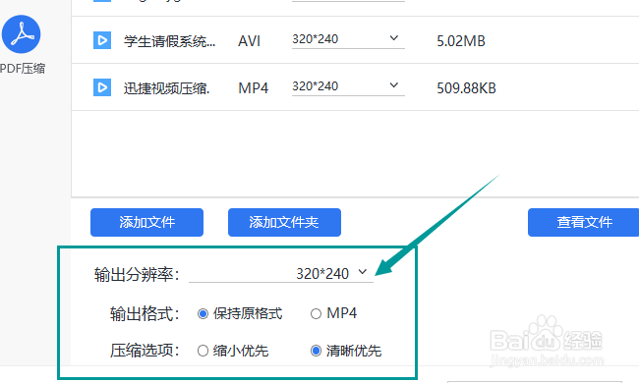Select MP4 output format radio
This screenshot has width=639, height=383.
coord(316,314)
